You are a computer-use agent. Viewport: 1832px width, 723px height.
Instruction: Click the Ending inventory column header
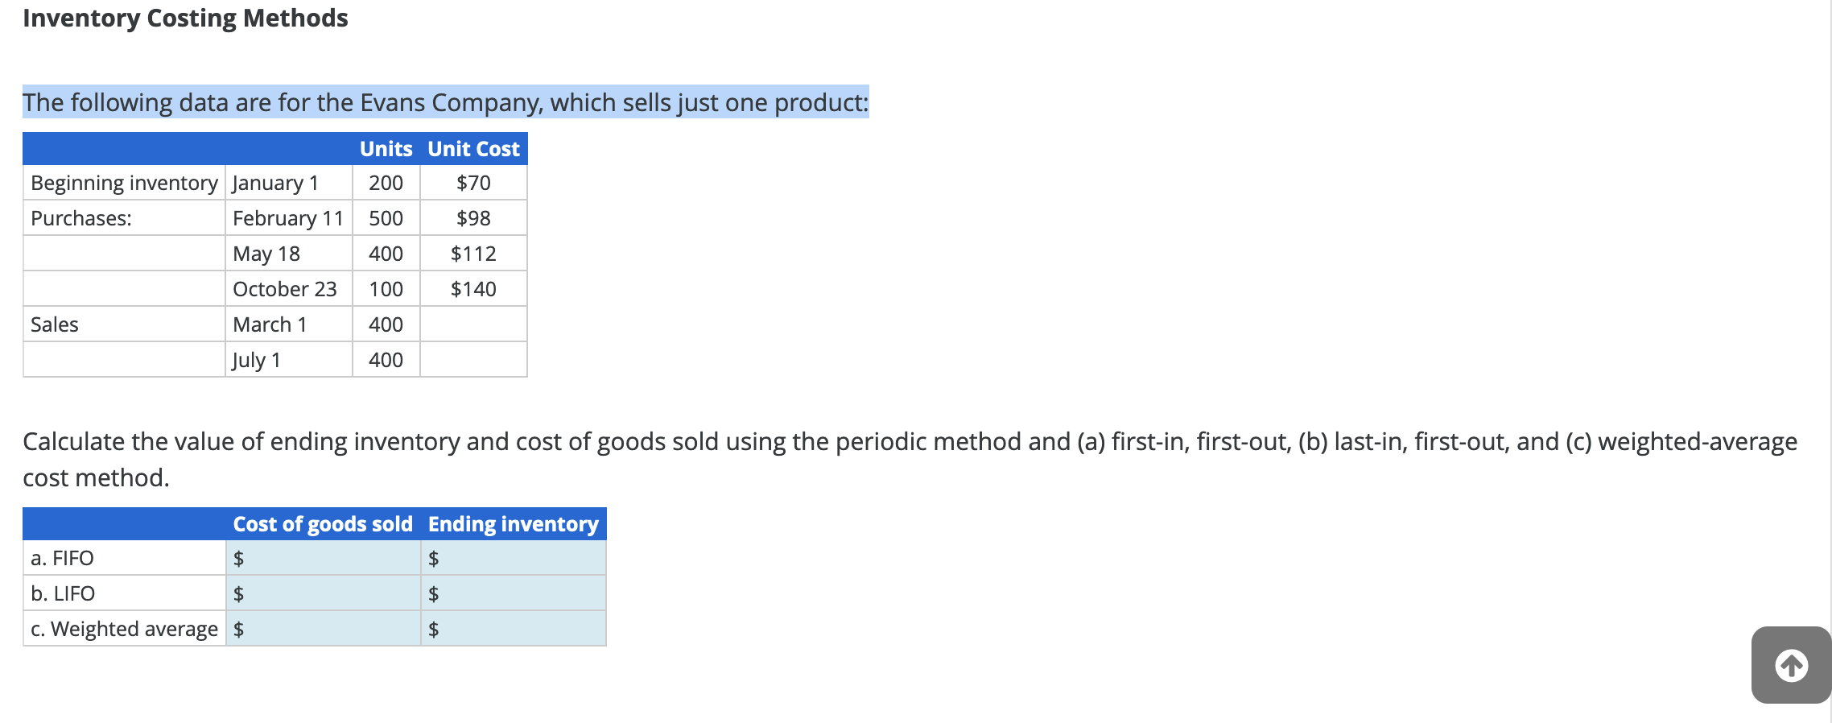point(513,524)
